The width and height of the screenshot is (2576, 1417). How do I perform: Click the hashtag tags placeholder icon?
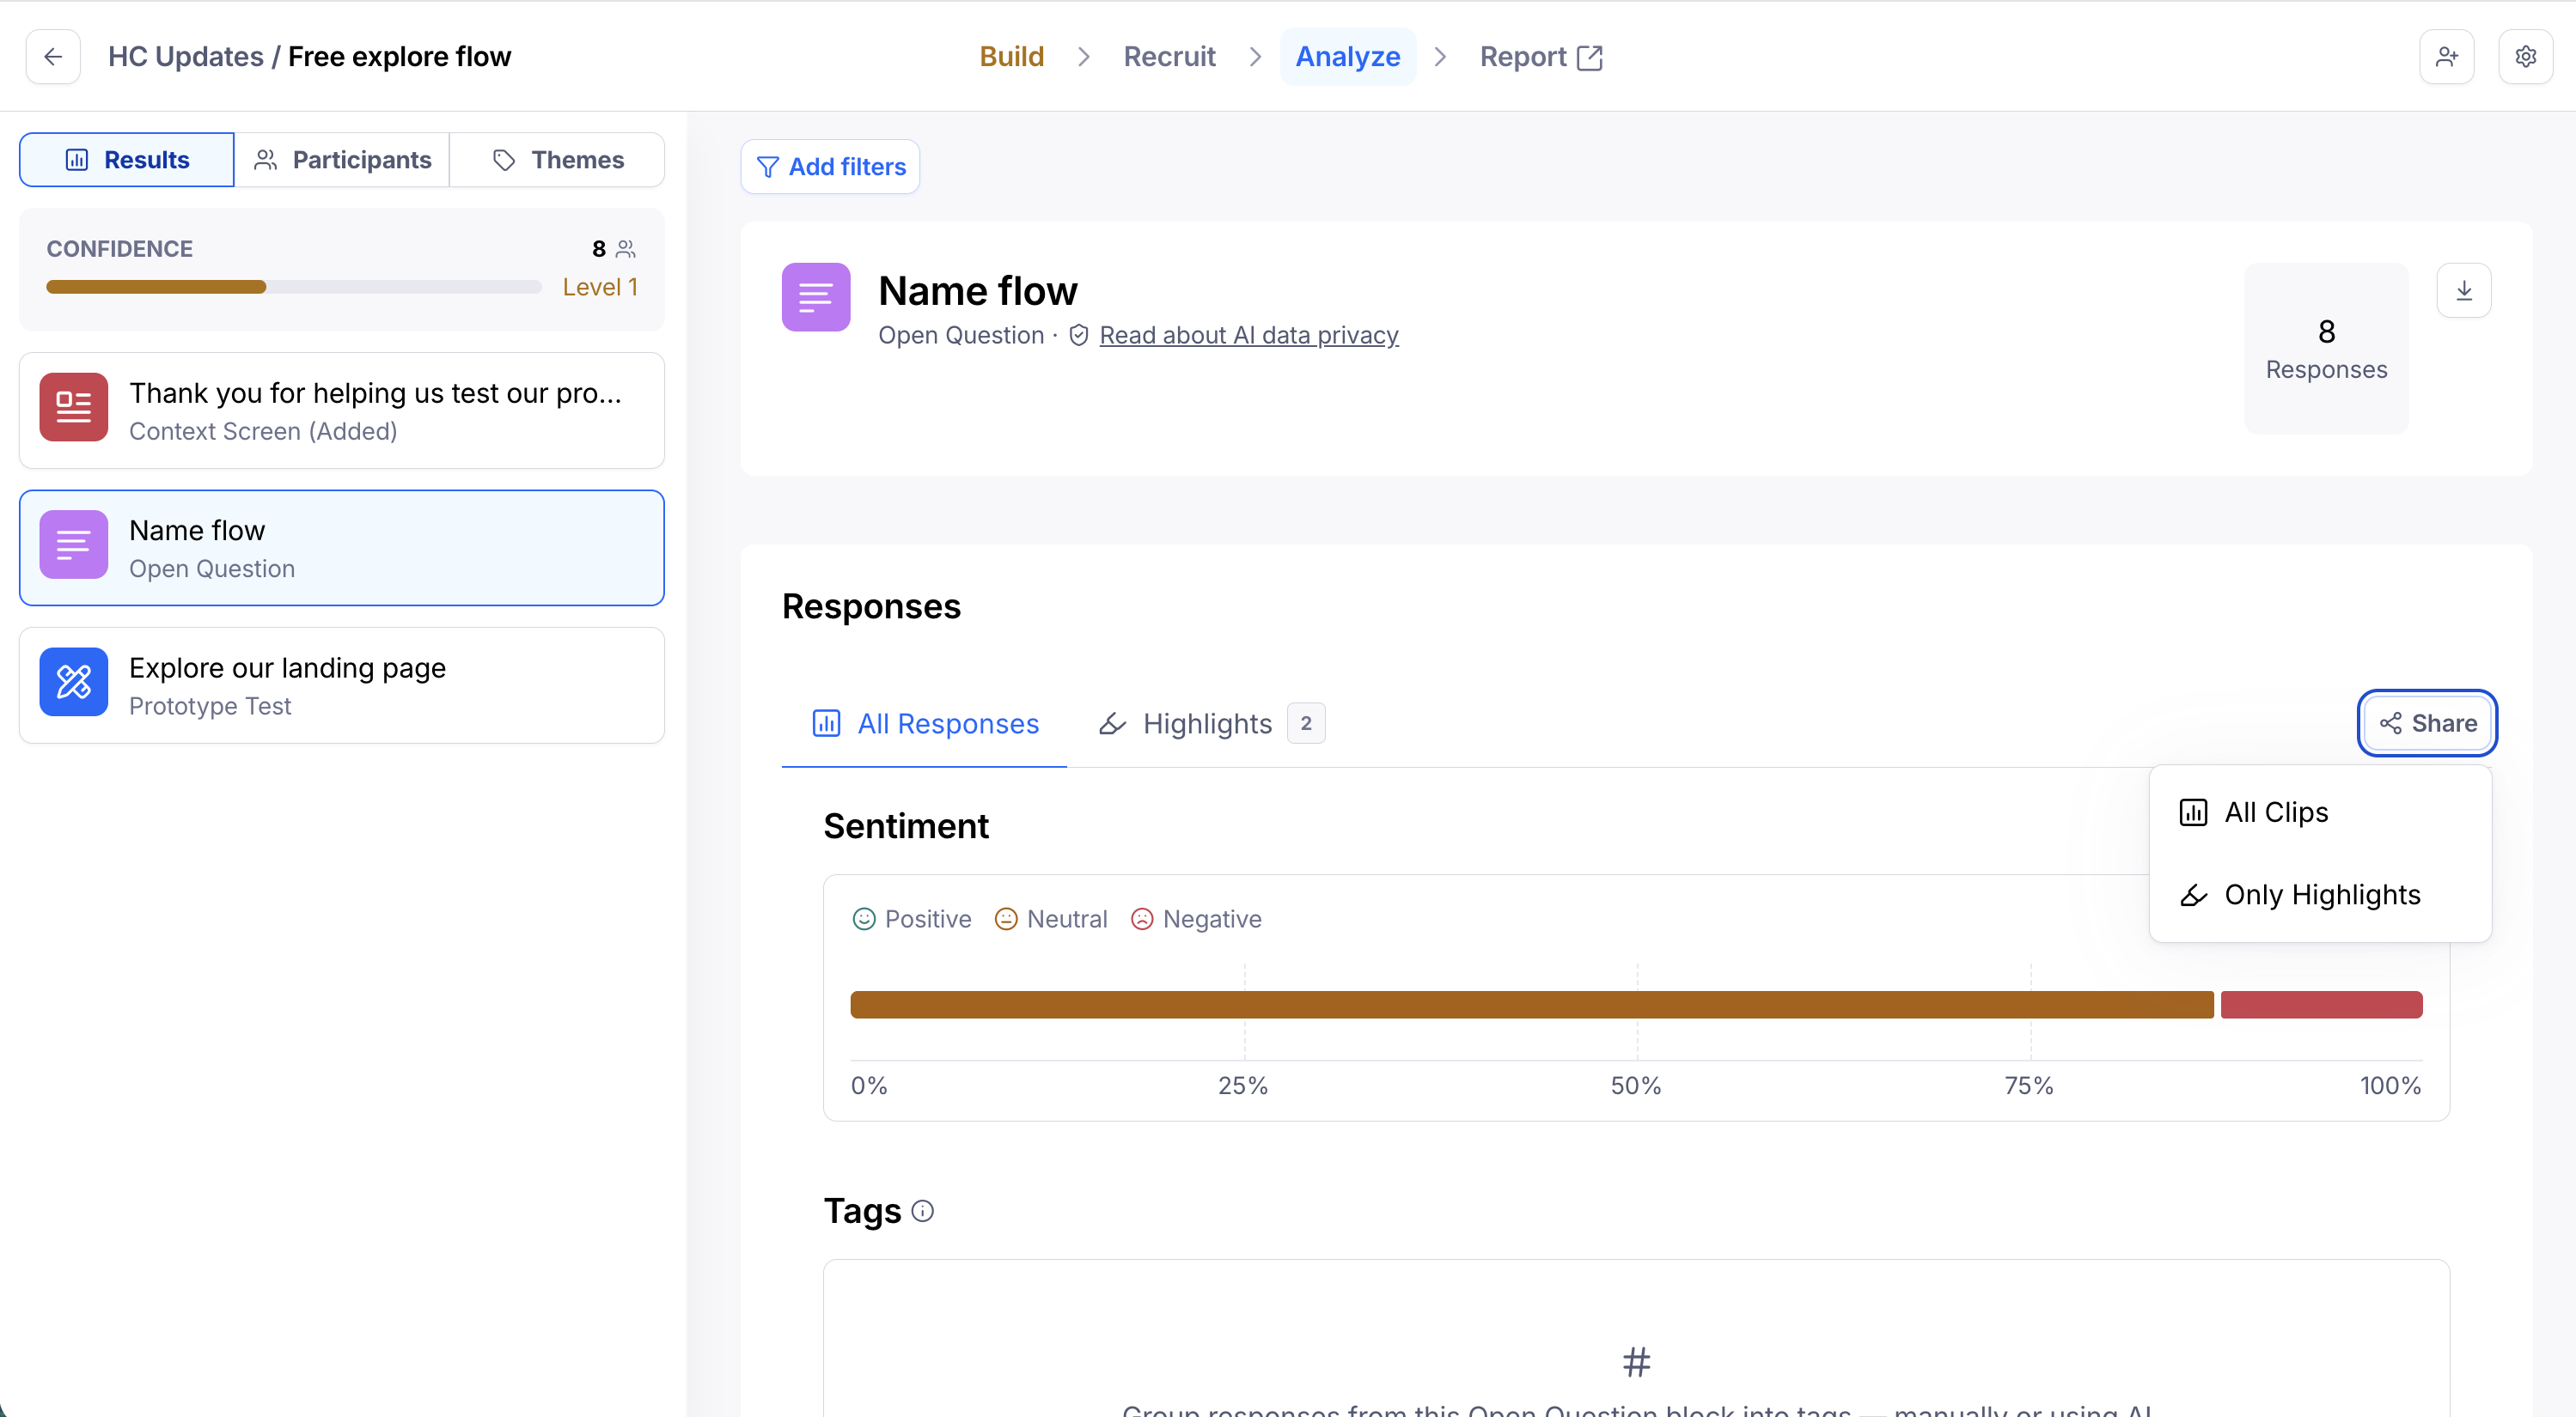1637,1362
